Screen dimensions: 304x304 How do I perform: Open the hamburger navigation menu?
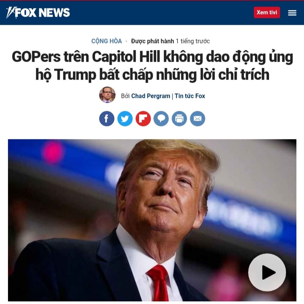pyautogui.click(x=292, y=13)
